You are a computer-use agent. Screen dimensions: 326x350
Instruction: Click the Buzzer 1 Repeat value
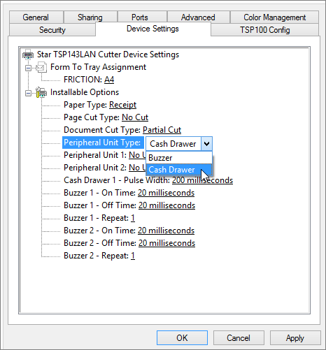point(133,218)
